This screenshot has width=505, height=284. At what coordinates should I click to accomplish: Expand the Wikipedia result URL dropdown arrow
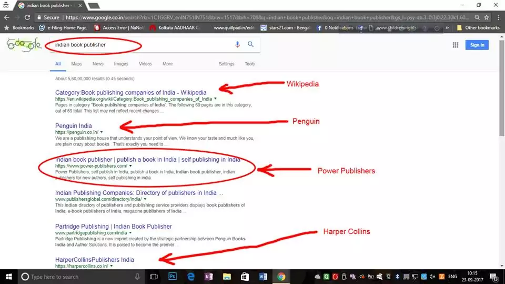click(216, 99)
